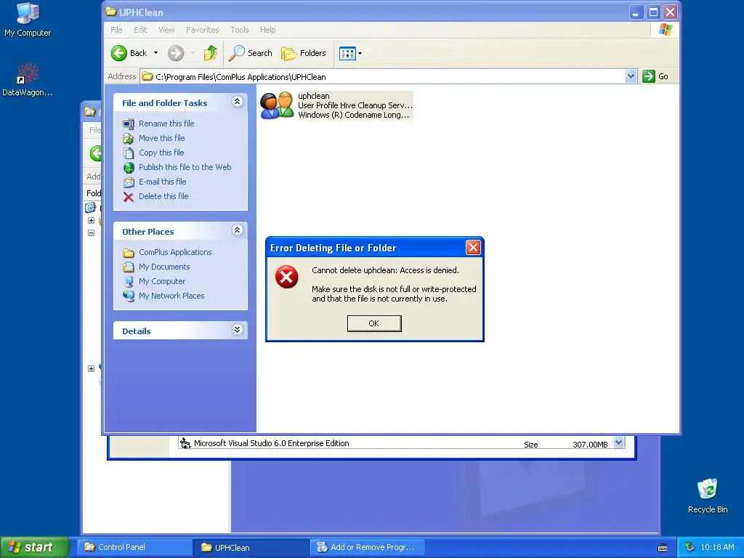744x558 pixels.
Task: Open DataWagon desktop shortcut
Action: tap(28, 80)
